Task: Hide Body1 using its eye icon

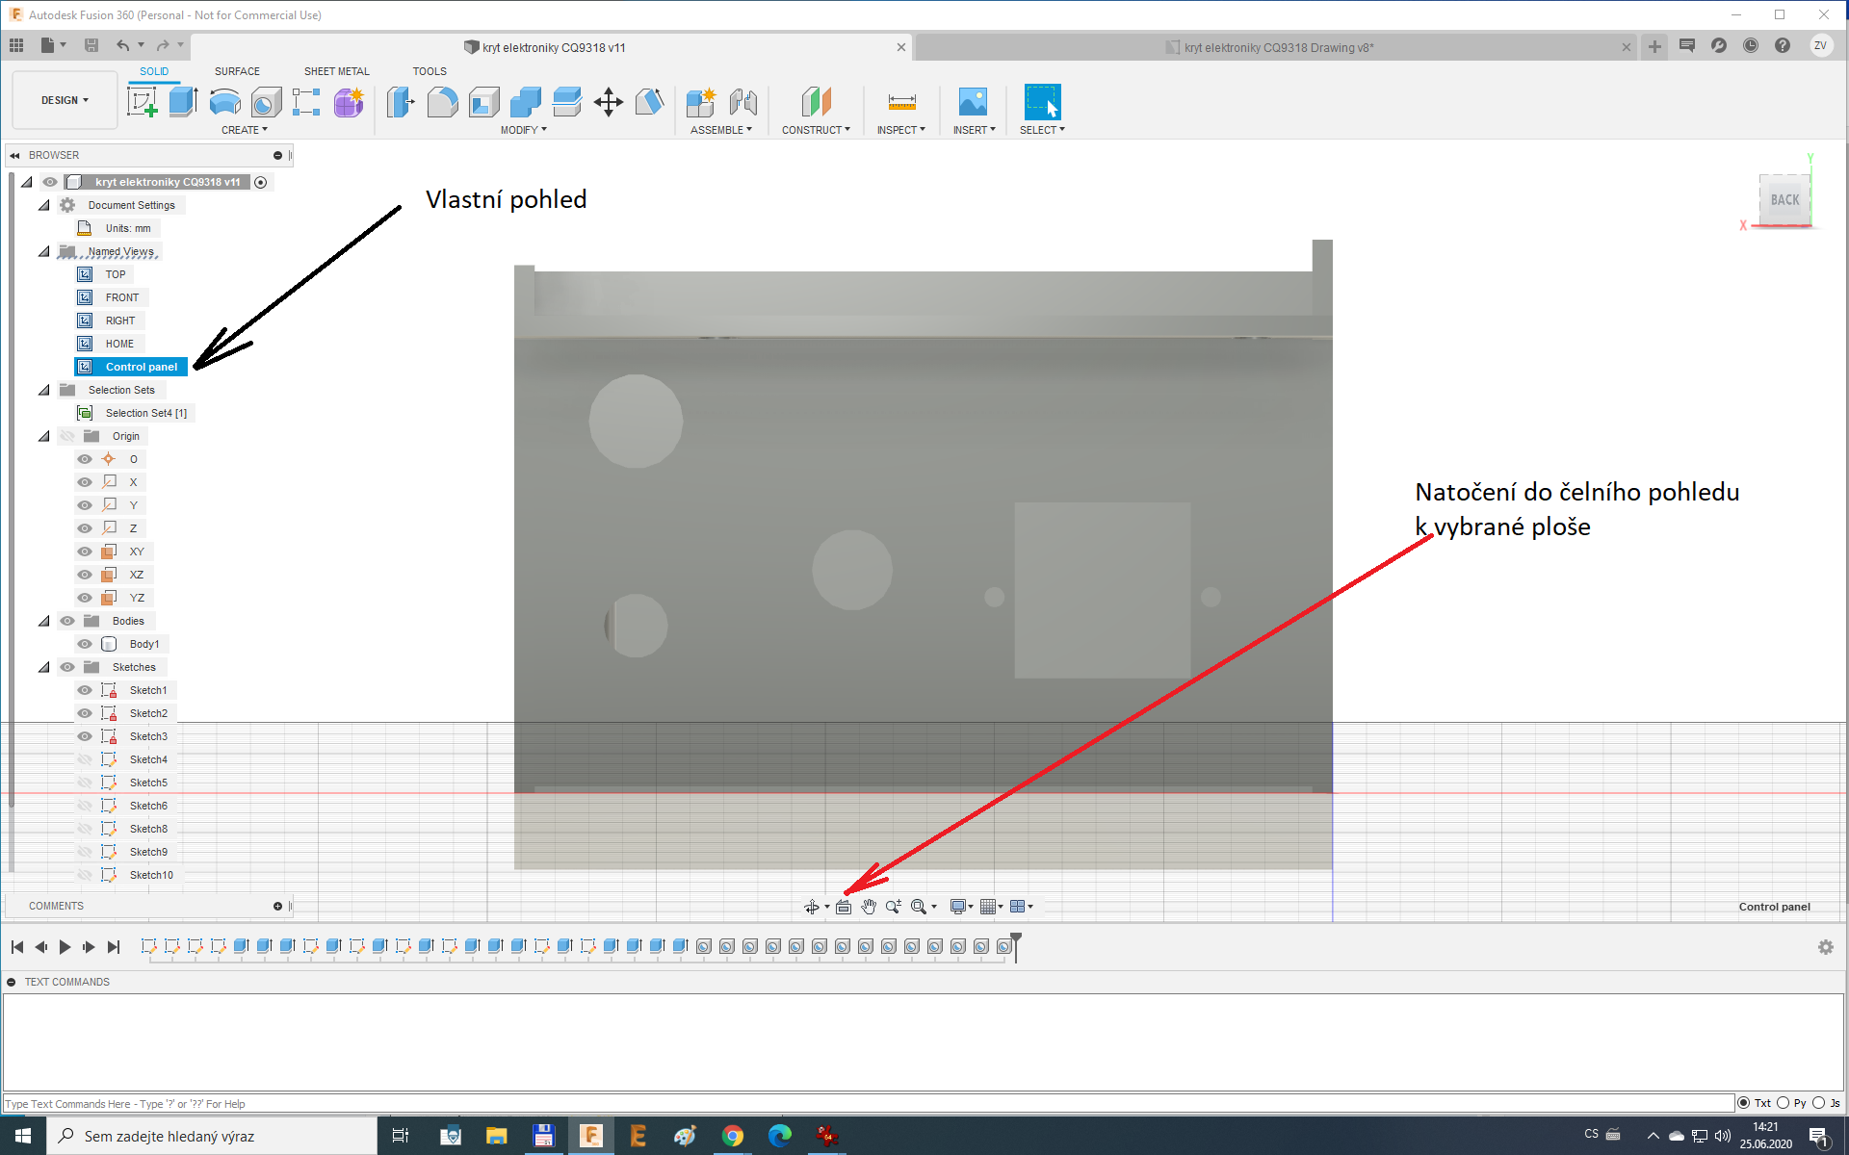Action: [85, 644]
